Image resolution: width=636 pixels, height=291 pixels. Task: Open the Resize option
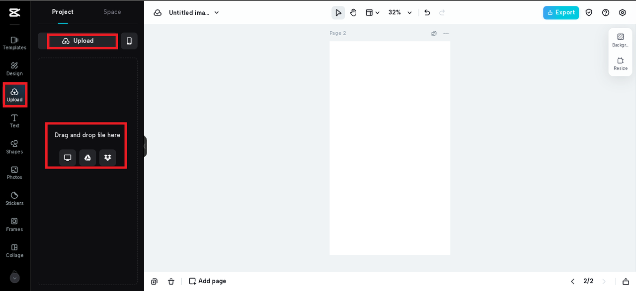[x=620, y=63]
